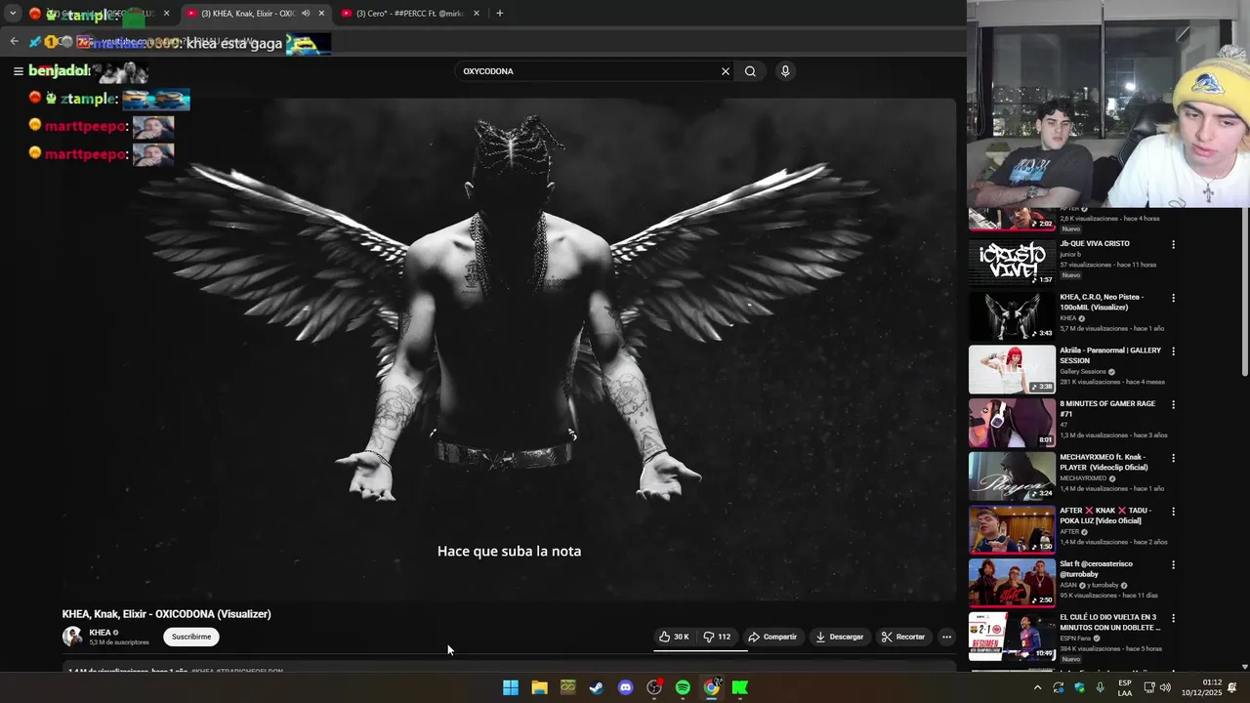Open AFTER KNAK TADU POKA LUZ thumbnail
The image size is (1250, 703).
coord(1012,528)
